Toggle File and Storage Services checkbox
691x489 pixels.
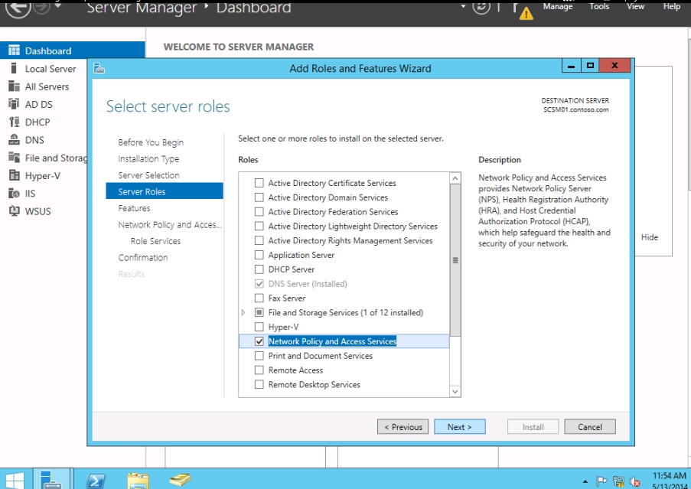tap(259, 312)
